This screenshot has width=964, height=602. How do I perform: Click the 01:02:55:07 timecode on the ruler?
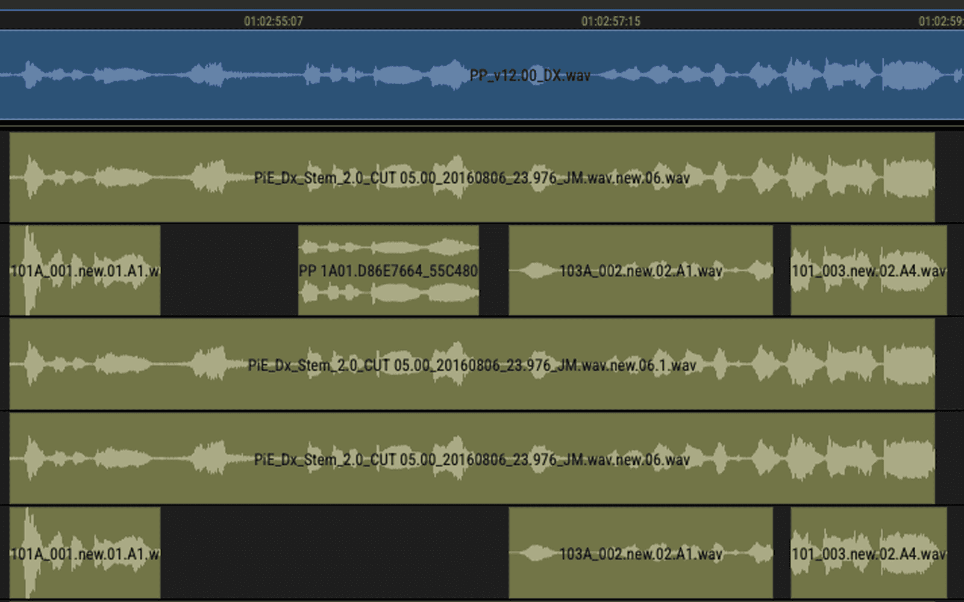click(x=273, y=21)
